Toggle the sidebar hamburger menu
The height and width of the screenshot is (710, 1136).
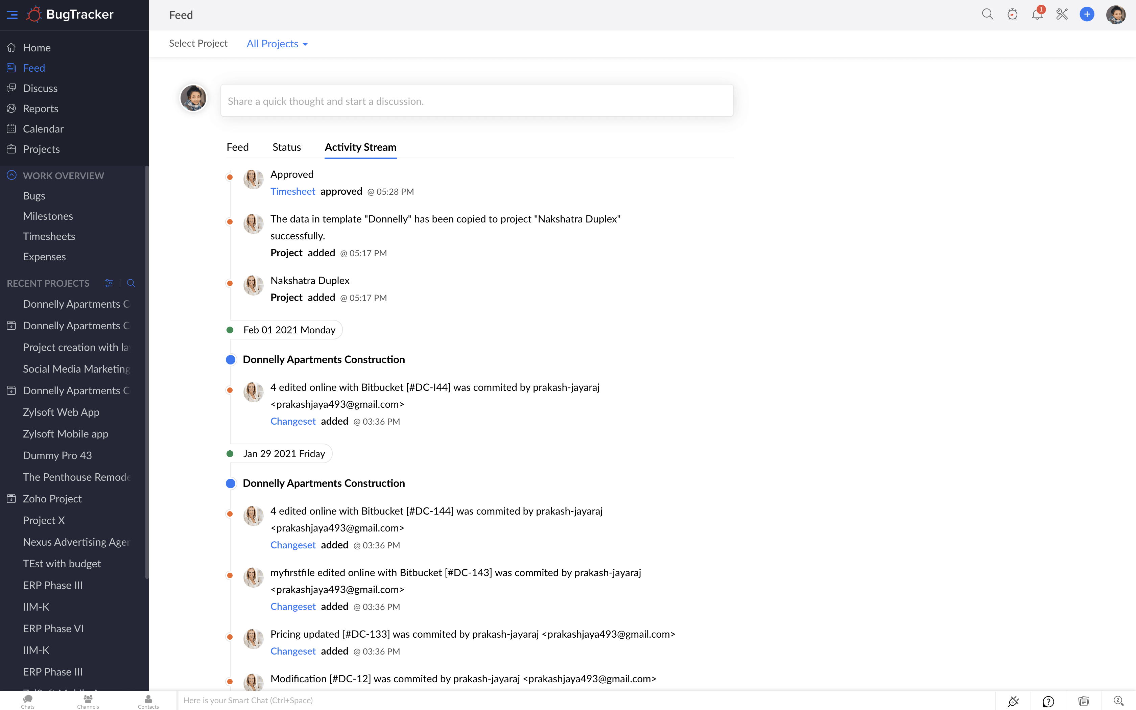[12, 14]
